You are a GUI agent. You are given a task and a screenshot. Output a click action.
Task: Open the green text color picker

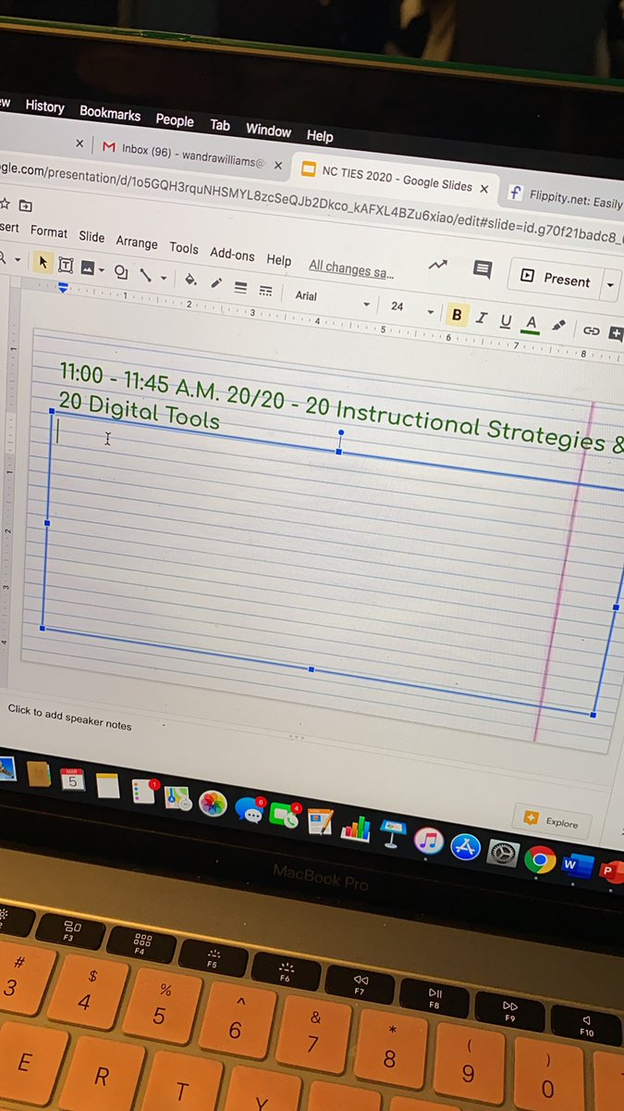[531, 323]
